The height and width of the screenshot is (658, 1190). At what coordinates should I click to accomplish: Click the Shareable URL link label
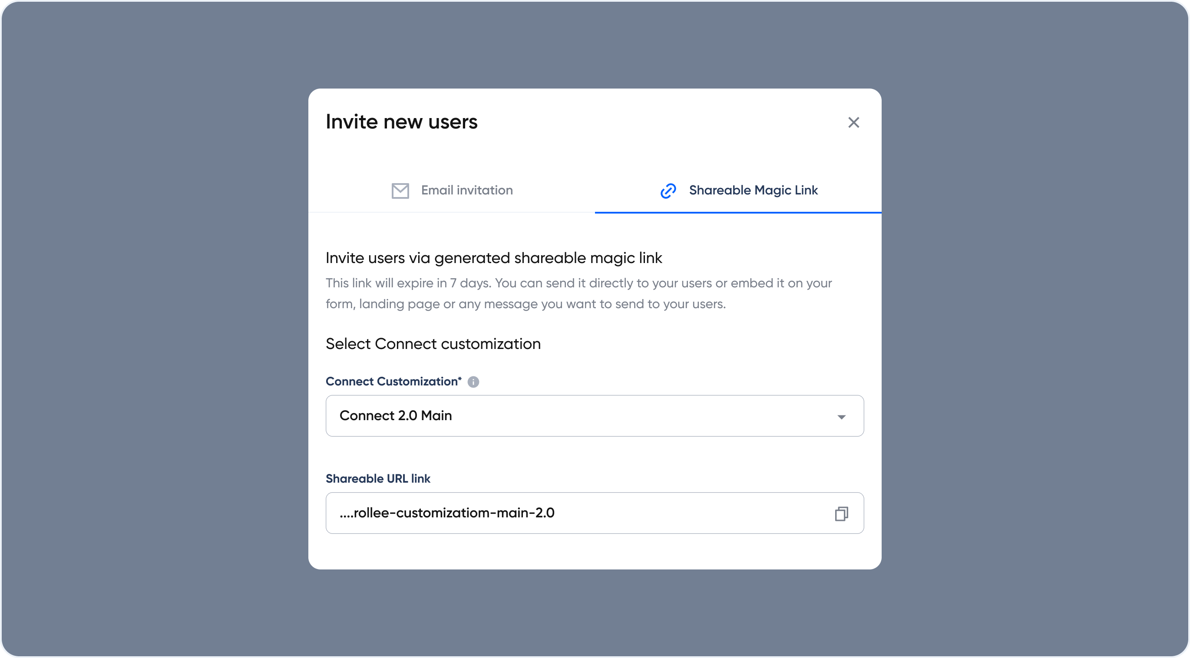pos(378,478)
